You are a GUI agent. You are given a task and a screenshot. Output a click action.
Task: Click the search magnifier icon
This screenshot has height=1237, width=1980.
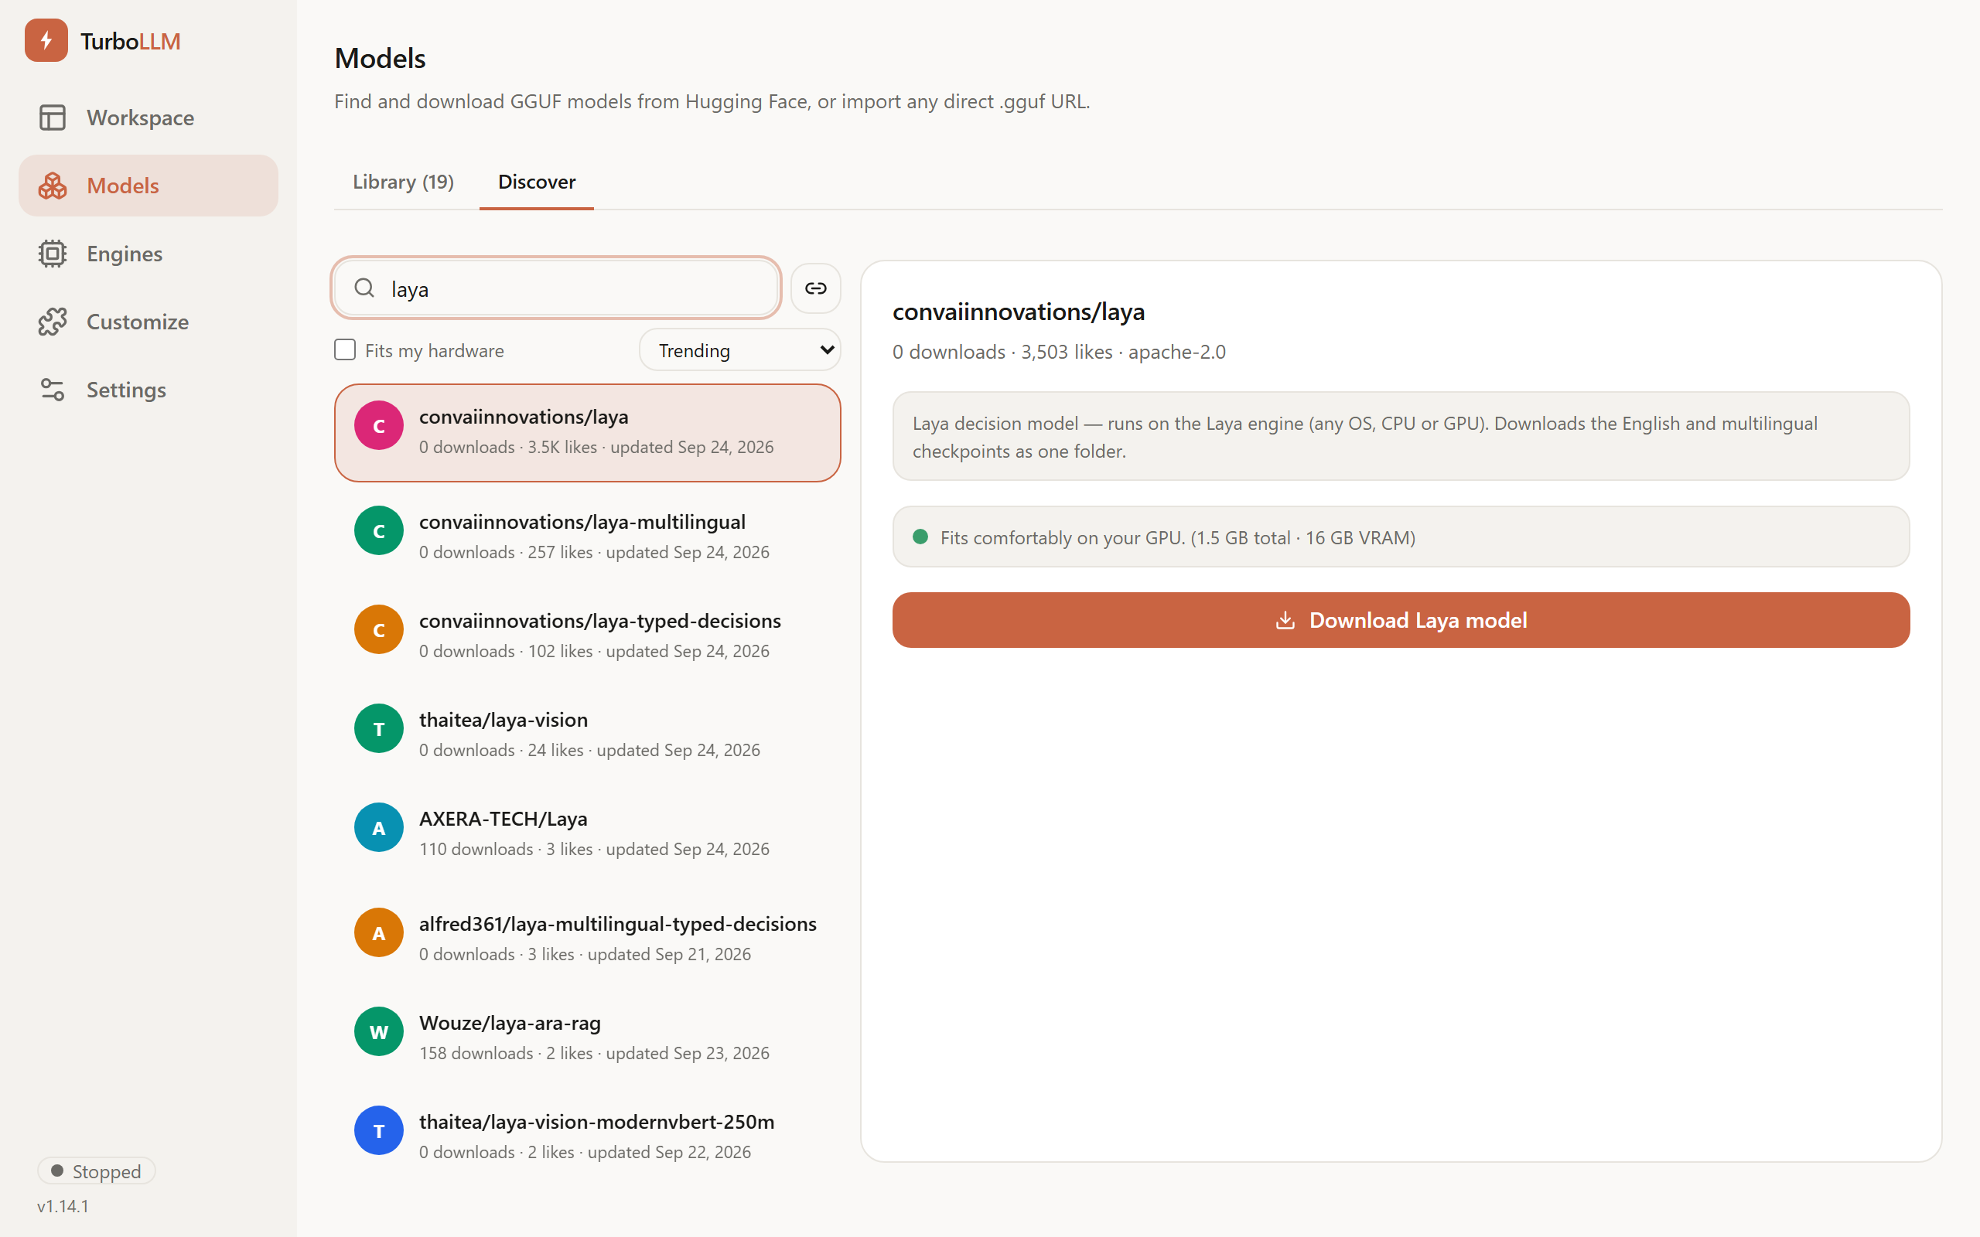[364, 288]
